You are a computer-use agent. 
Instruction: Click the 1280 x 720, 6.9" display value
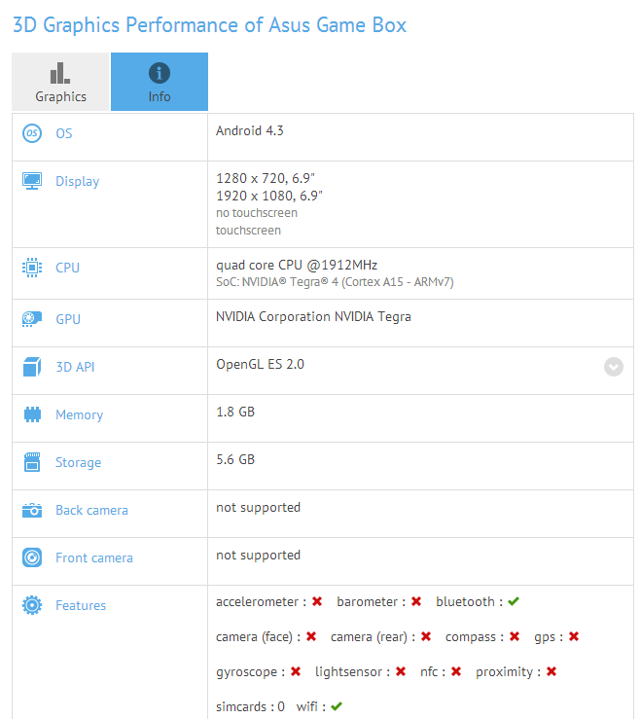[x=266, y=178]
